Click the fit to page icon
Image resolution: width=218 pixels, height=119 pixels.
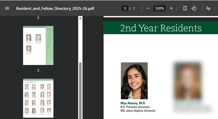click(185, 8)
